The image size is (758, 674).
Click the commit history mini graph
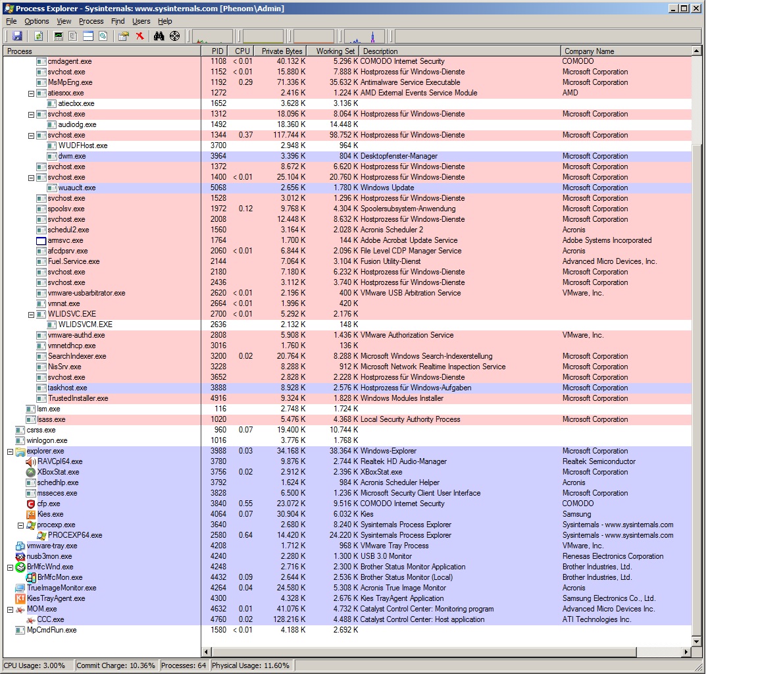[263, 36]
